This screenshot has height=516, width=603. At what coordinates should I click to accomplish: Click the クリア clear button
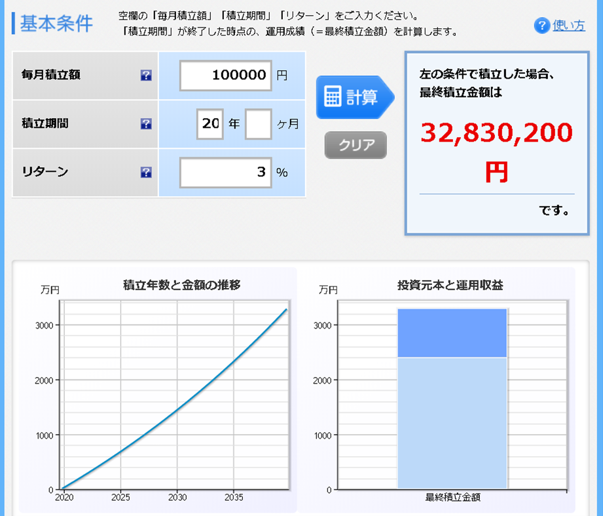pos(356,145)
